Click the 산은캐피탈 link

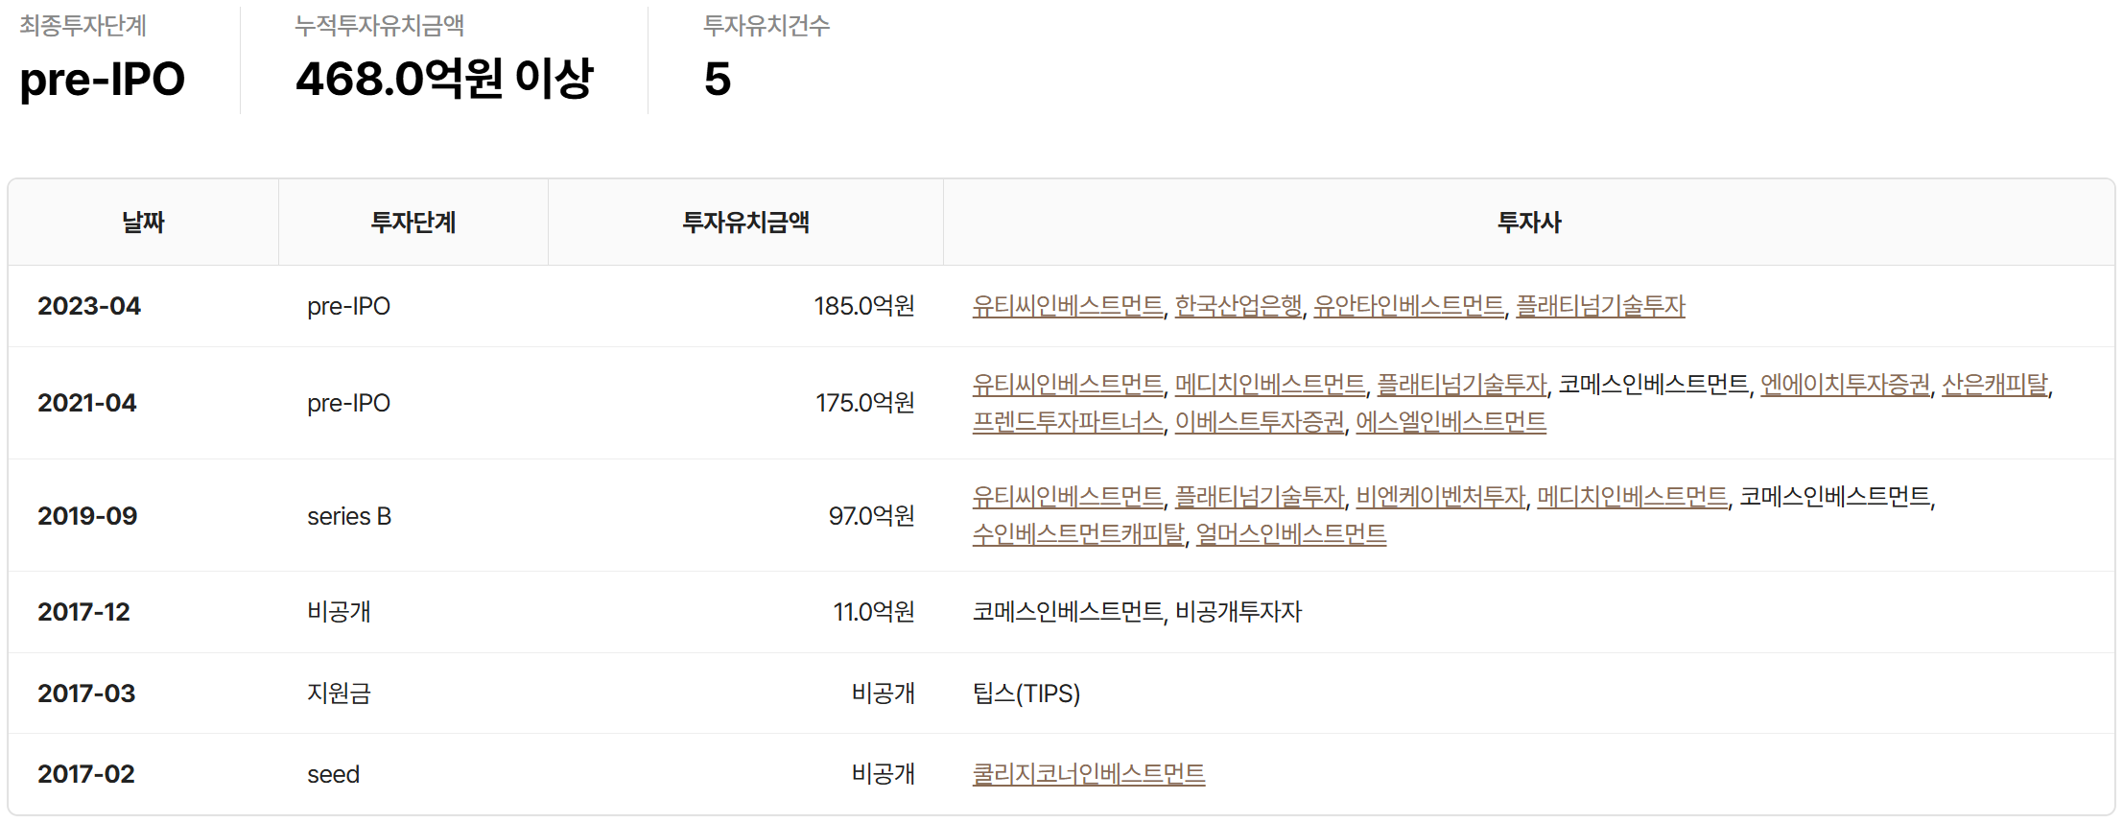1994,385
